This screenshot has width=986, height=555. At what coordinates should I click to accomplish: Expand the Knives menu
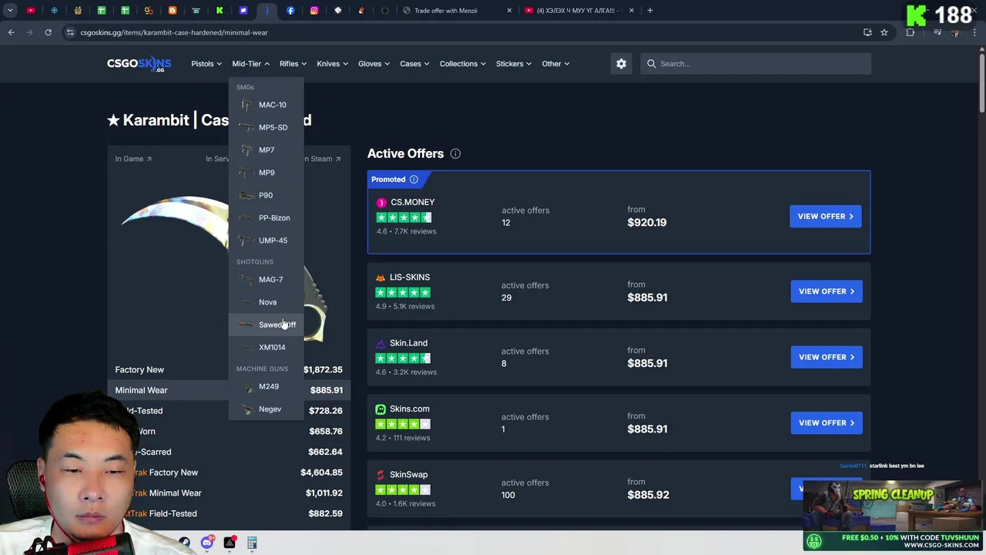[x=332, y=64]
